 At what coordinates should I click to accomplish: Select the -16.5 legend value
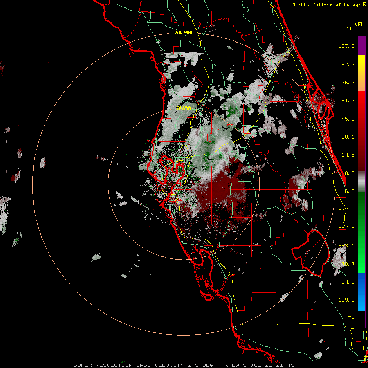click(x=346, y=191)
